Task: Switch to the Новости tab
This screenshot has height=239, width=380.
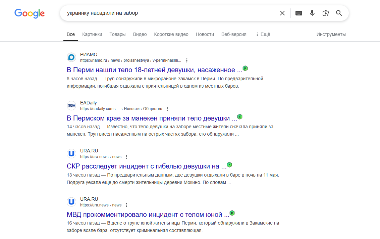Action: (x=205, y=35)
